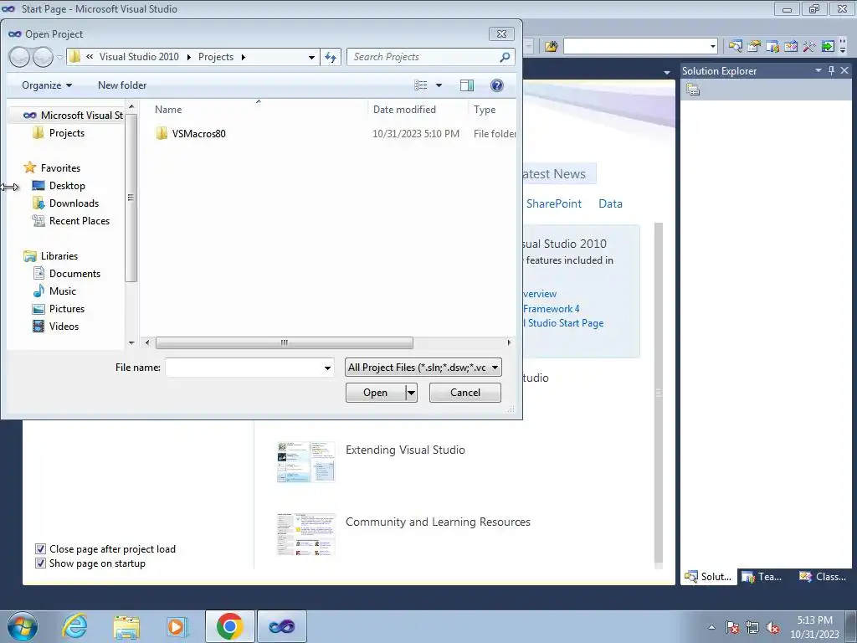Click the Find in Files binoculars toolbar icon
The width and height of the screenshot is (857, 643).
[551, 47]
